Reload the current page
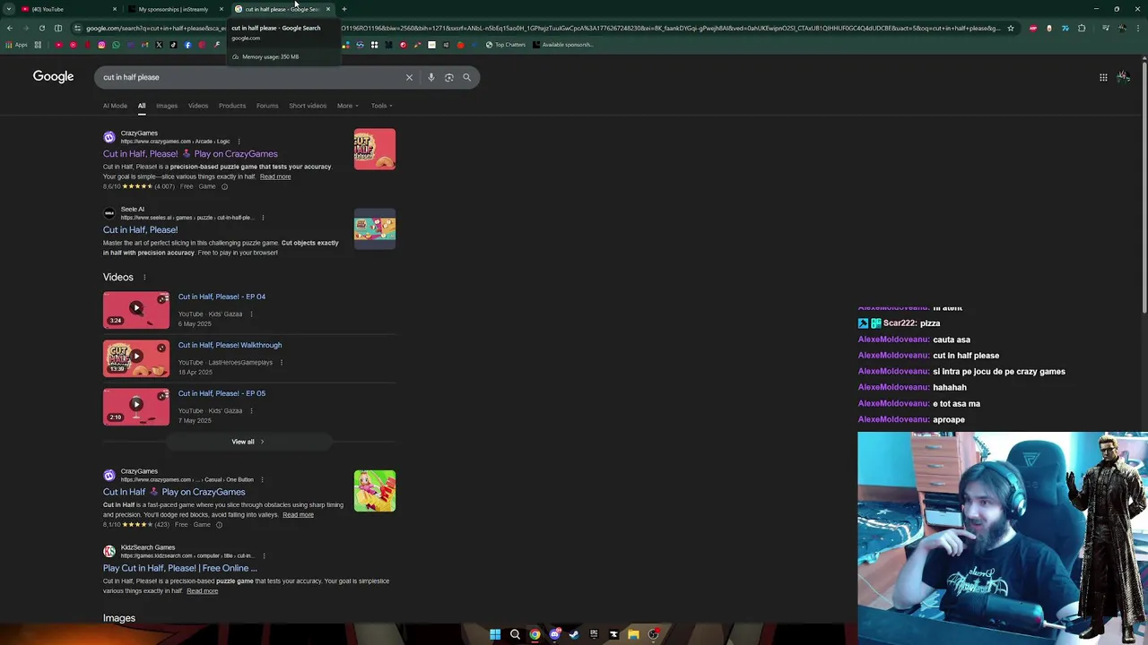Screen dimensions: 1148x645 (41, 28)
